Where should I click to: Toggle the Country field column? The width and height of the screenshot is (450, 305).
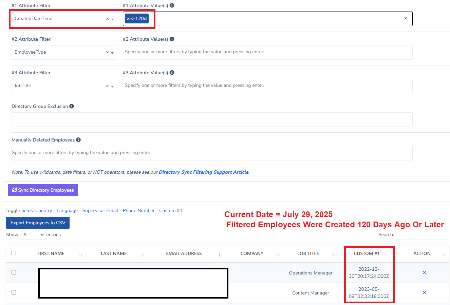point(44,211)
